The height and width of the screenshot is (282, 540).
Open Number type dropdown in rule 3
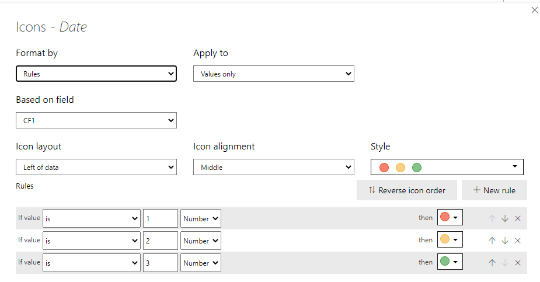pos(201,263)
